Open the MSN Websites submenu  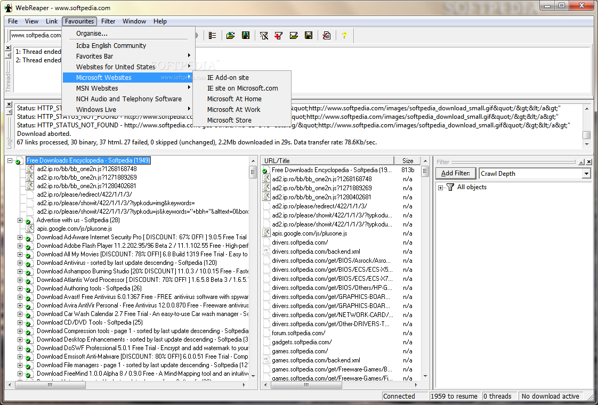click(128, 88)
